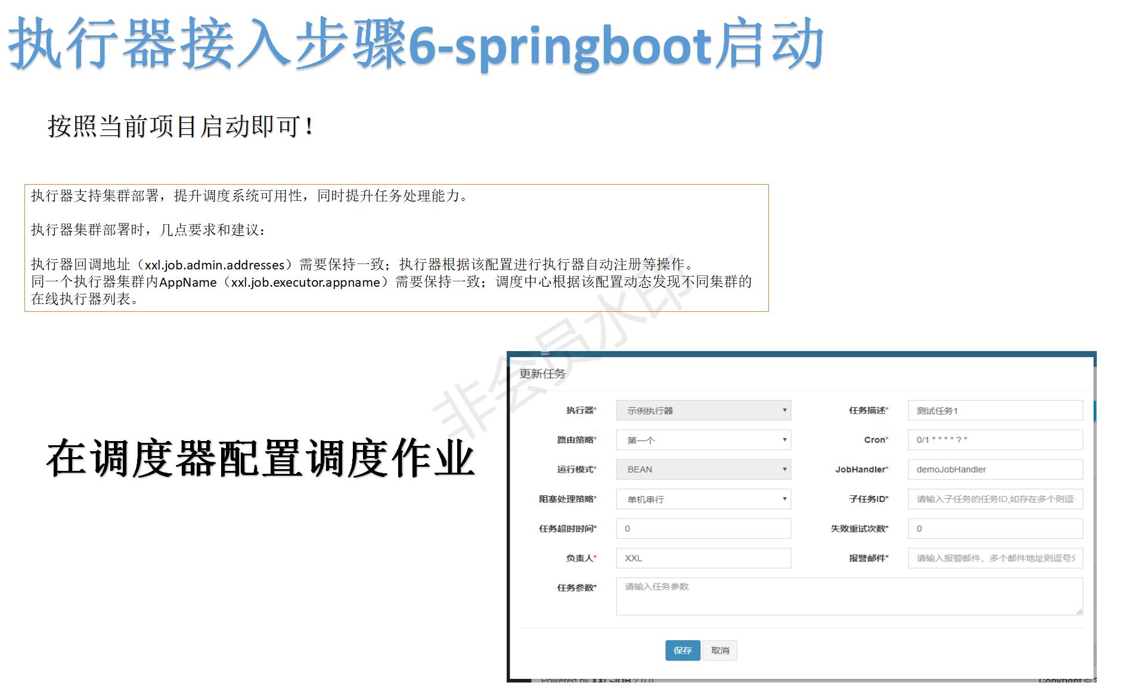Click the text xxl.job.admin.addresses
Screen dimensions: 1126x698
pos(215,265)
